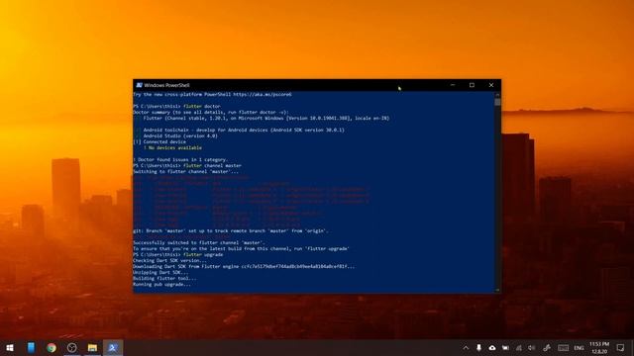Open the touch keyboard from tray
Screen dimensions: 634x356
coord(564,347)
